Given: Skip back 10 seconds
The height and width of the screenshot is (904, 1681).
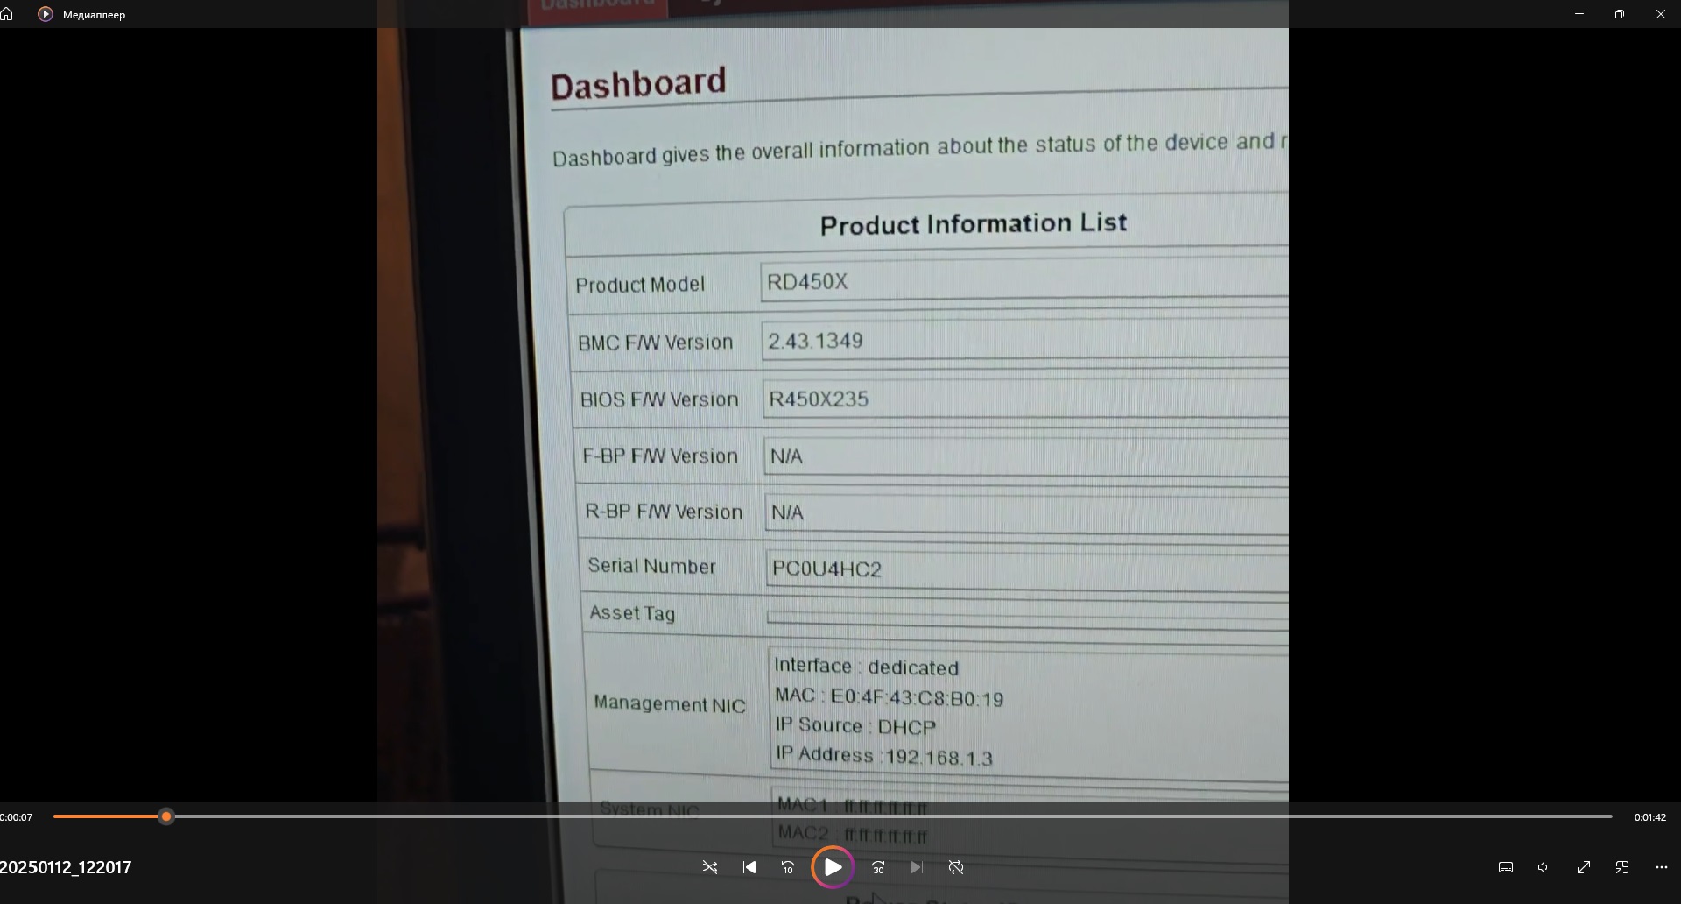Looking at the screenshot, I should (x=788, y=867).
